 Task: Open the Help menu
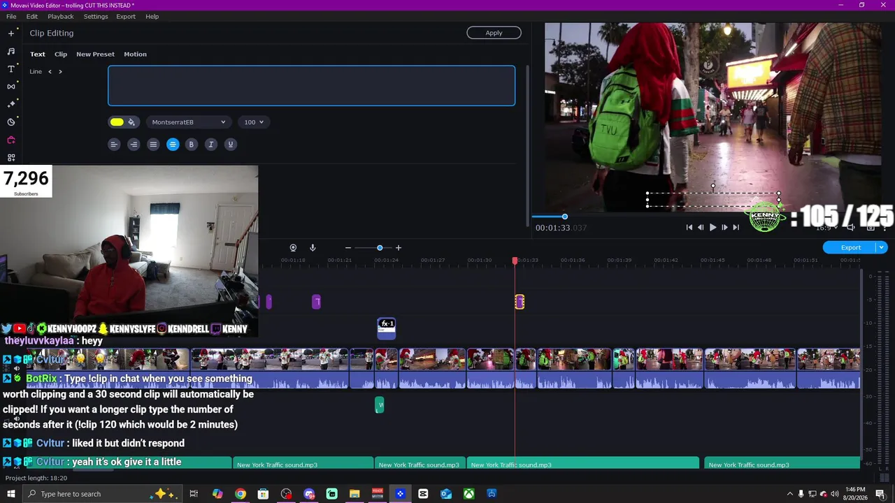(x=152, y=16)
